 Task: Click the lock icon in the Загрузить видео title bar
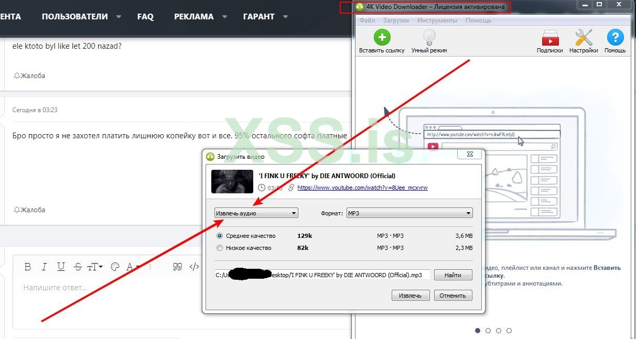pyautogui.click(x=210, y=156)
